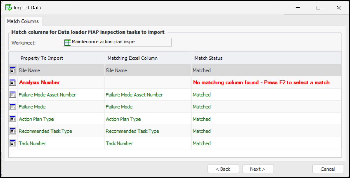Click the Recommended Task Type row icon
Viewport: 350px width, 178px height.
[x=13, y=131]
